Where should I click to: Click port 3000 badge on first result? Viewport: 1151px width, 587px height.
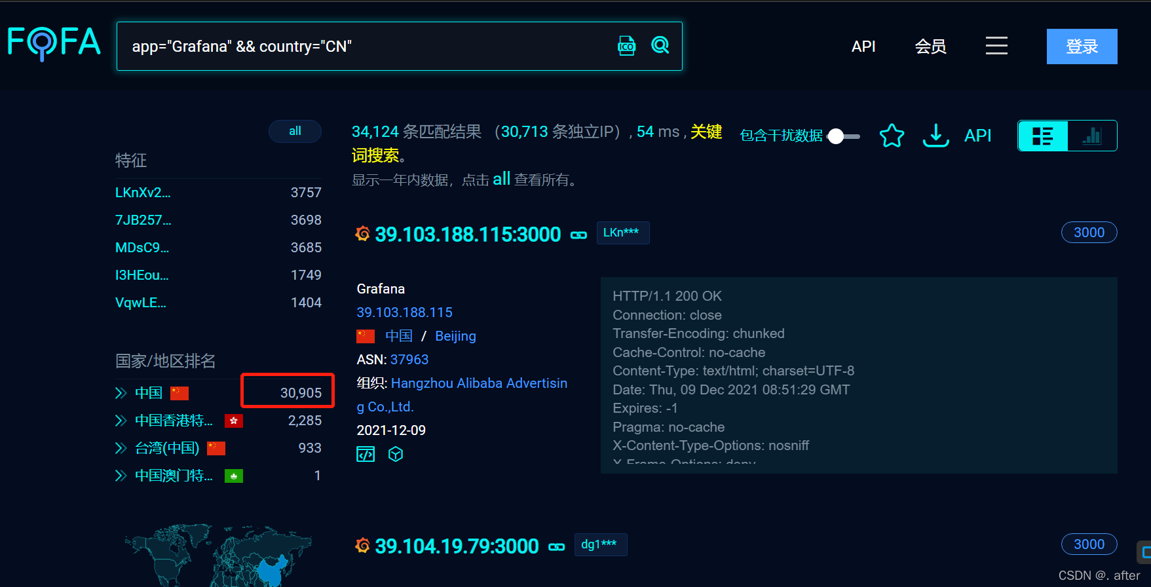[x=1089, y=233]
